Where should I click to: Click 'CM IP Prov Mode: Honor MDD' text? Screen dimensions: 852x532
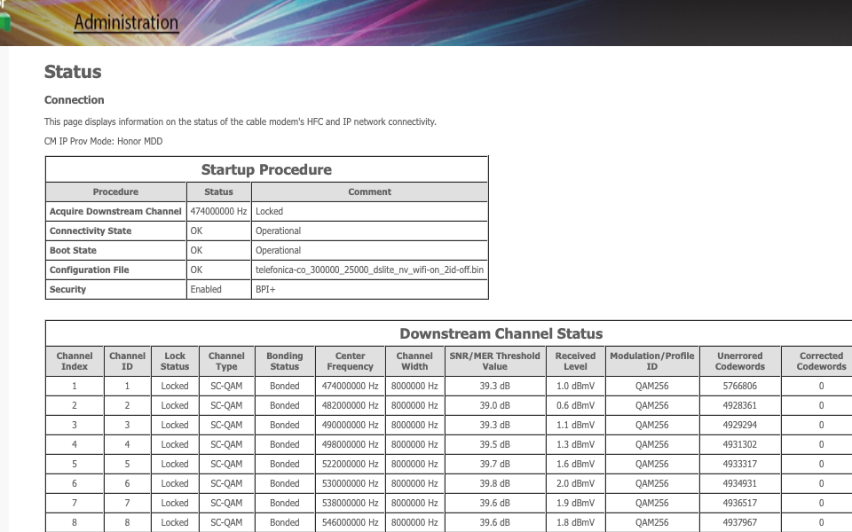pyautogui.click(x=103, y=141)
